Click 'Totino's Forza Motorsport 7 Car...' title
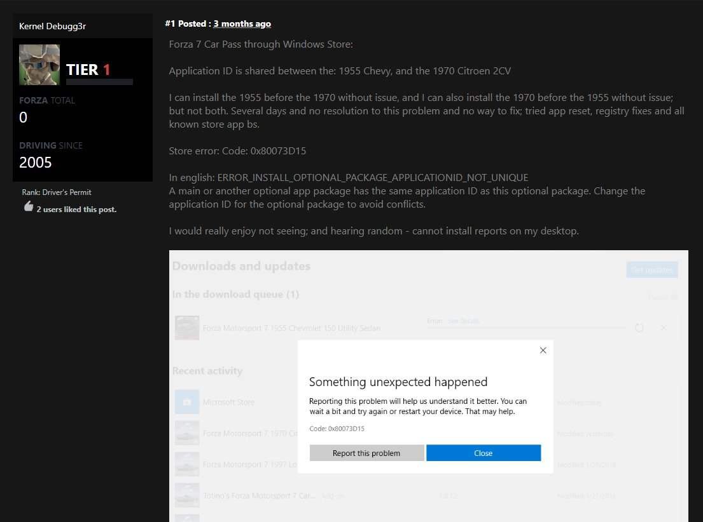The width and height of the screenshot is (703, 522). pyautogui.click(x=259, y=495)
